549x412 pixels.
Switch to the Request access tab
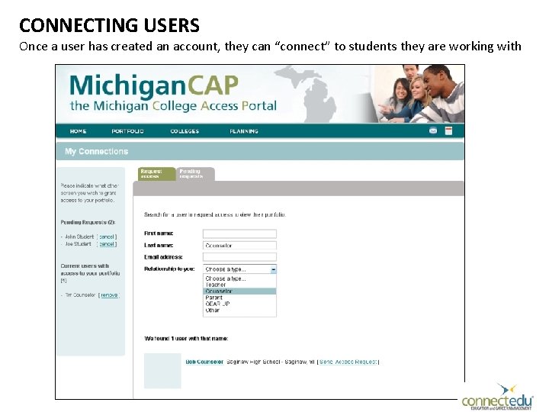pyautogui.click(x=156, y=174)
